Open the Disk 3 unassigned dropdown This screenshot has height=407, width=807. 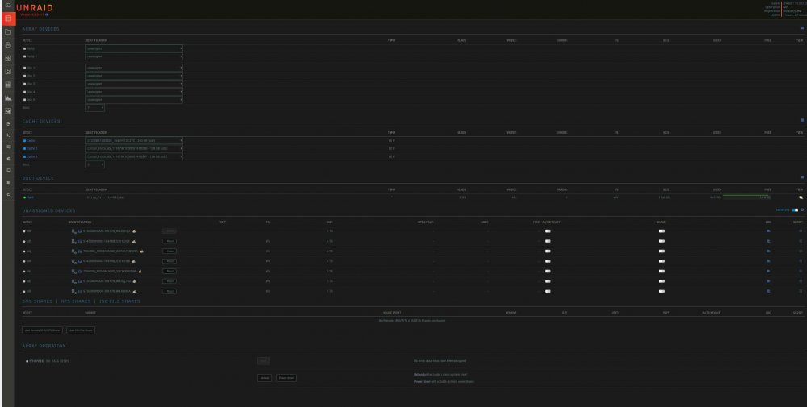(134, 84)
